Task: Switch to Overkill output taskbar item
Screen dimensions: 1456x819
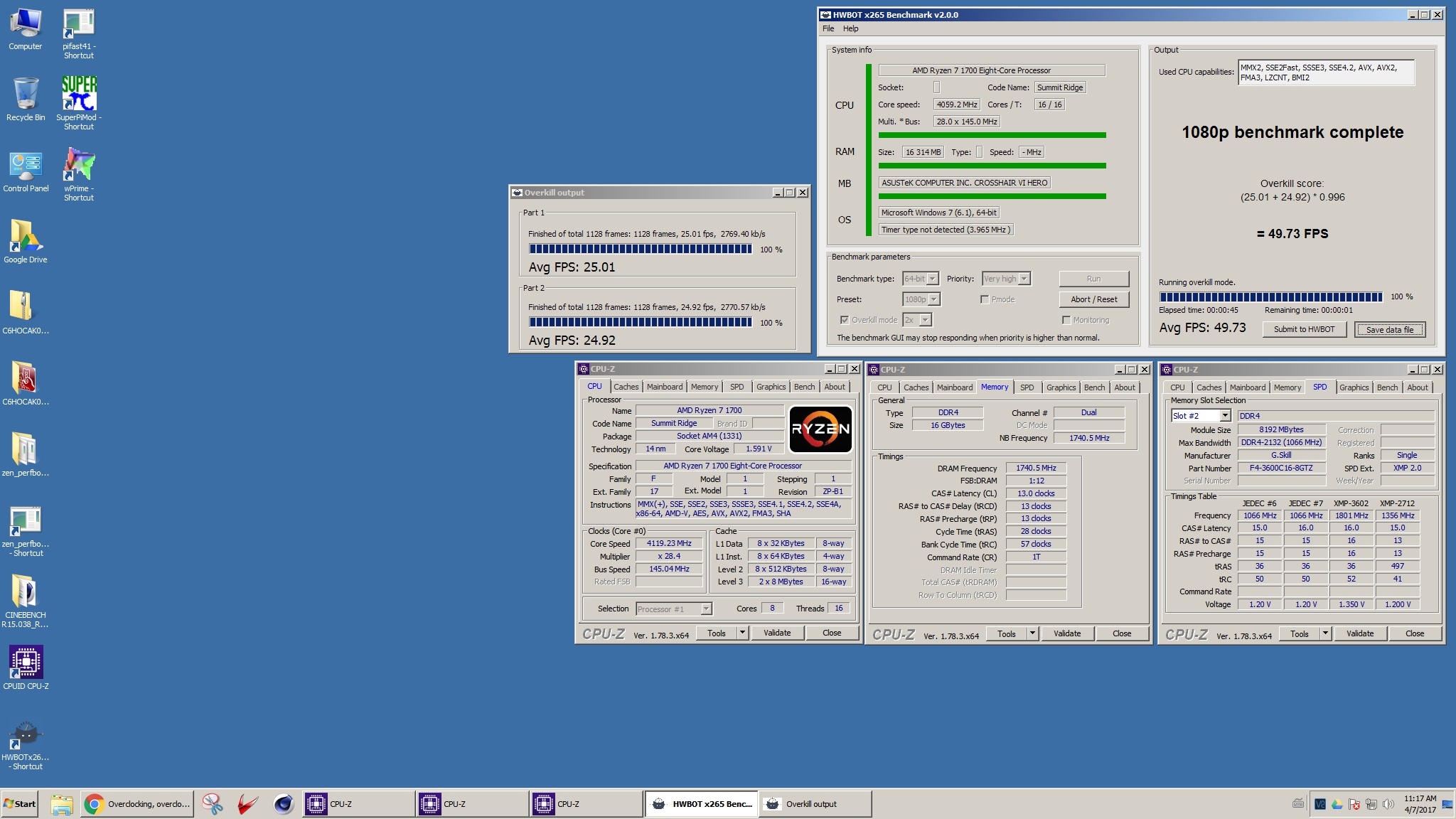Action: 815,804
